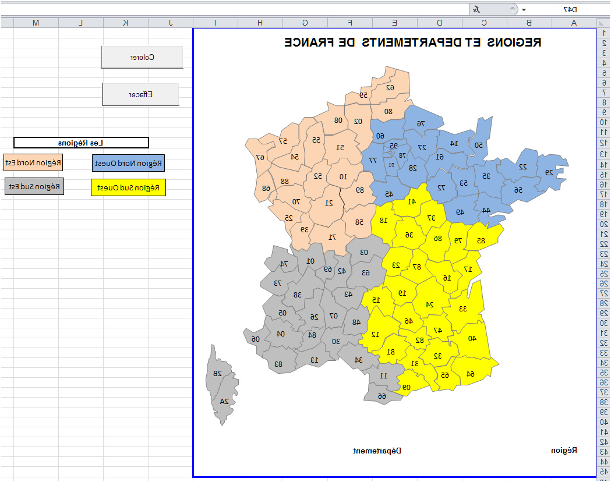Click department 29 on the map
The height and width of the screenshot is (482, 611).
pos(549,172)
